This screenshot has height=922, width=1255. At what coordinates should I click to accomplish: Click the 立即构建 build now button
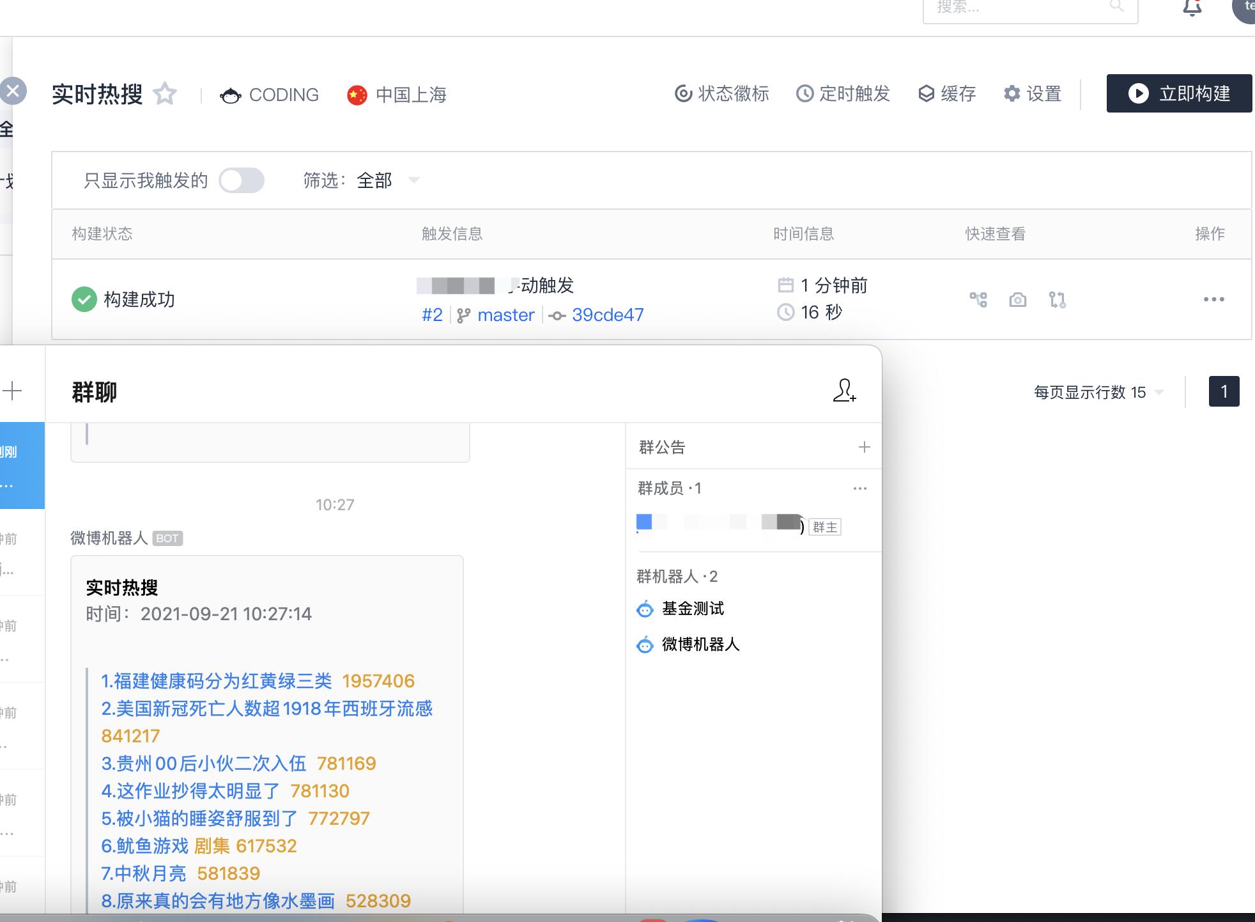pos(1179,93)
